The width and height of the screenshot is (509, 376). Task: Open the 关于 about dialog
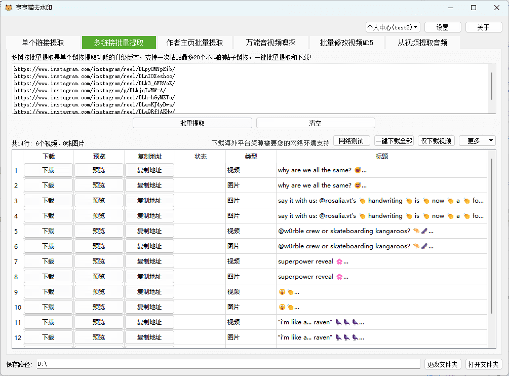[484, 27]
